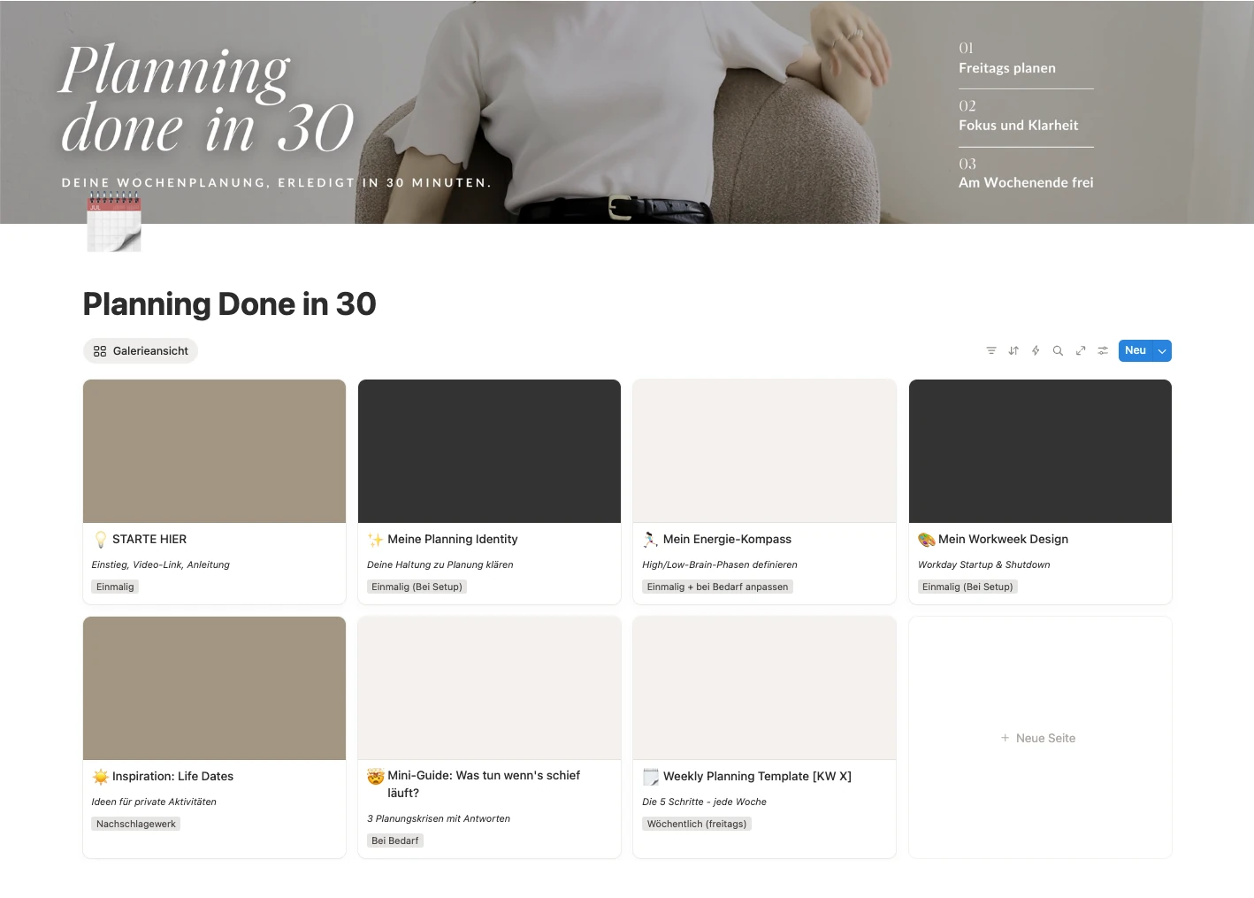Click tan cover of Inspiration: Life Dates
Viewport: 1254px width, 898px height.
click(x=214, y=688)
